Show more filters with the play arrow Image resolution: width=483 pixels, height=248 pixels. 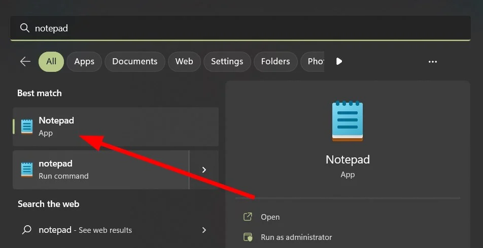point(339,61)
